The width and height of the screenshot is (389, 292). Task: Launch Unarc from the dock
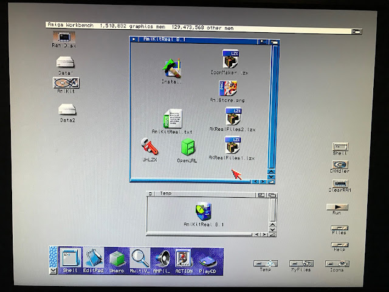(x=117, y=261)
